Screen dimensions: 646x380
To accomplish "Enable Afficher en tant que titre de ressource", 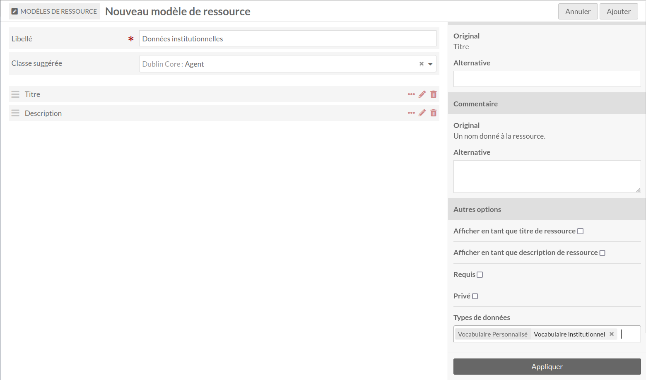I will (x=581, y=231).
